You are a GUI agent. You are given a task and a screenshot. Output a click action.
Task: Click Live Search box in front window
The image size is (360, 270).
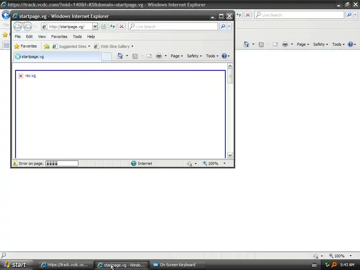point(173,26)
